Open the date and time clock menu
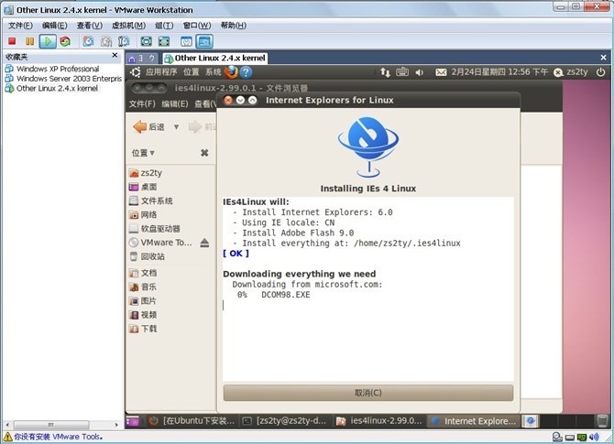The width and height of the screenshot is (614, 444). click(499, 72)
